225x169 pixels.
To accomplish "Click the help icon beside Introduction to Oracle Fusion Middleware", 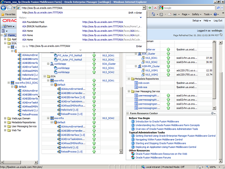I will pos(133,121).
